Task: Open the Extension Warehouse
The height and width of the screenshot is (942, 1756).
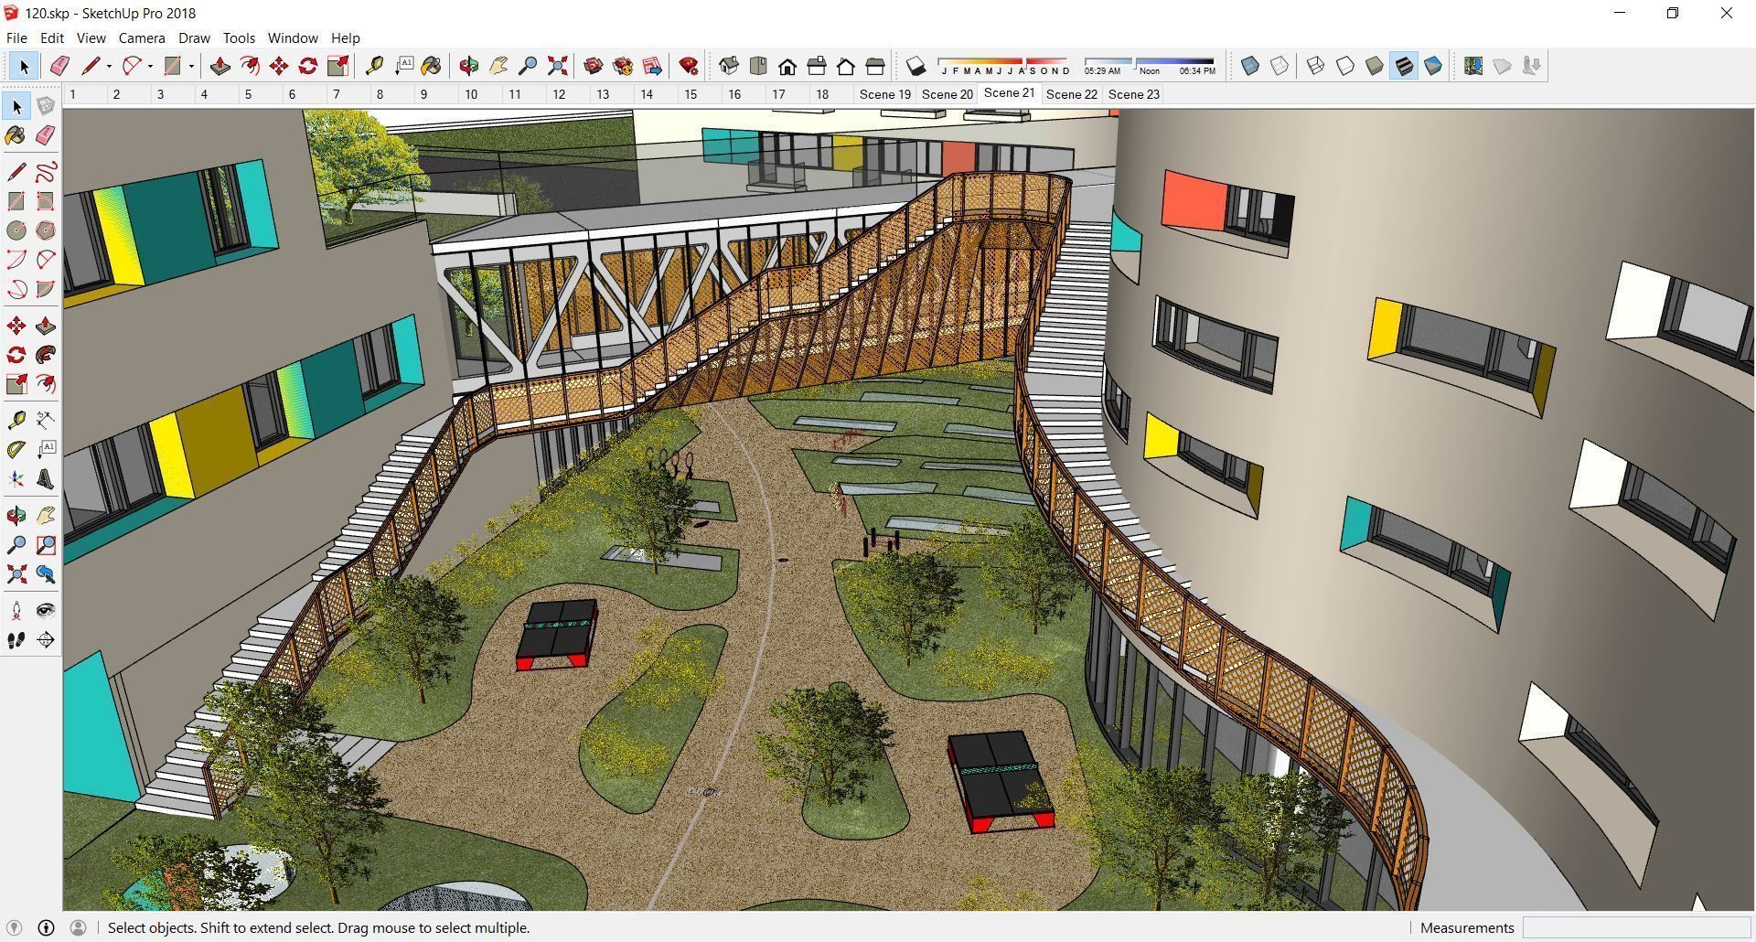Action: pyautogui.click(x=623, y=66)
